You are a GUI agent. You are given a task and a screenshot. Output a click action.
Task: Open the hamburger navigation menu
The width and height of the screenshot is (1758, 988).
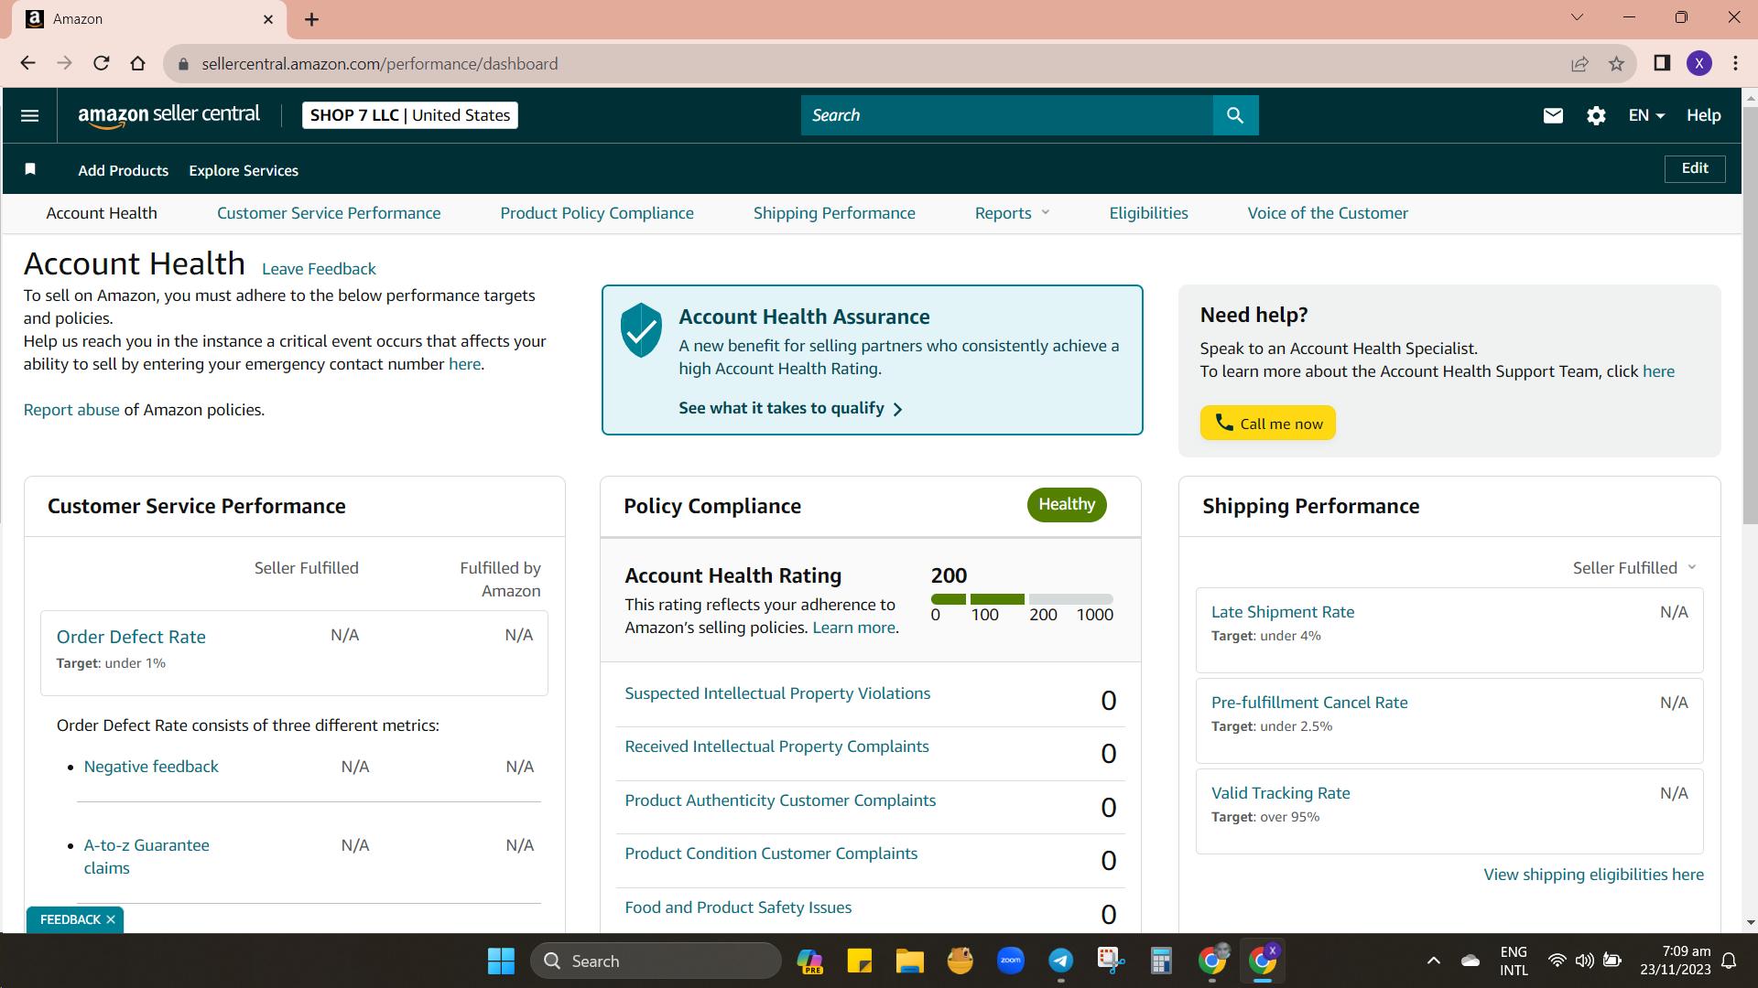click(29, 115)
